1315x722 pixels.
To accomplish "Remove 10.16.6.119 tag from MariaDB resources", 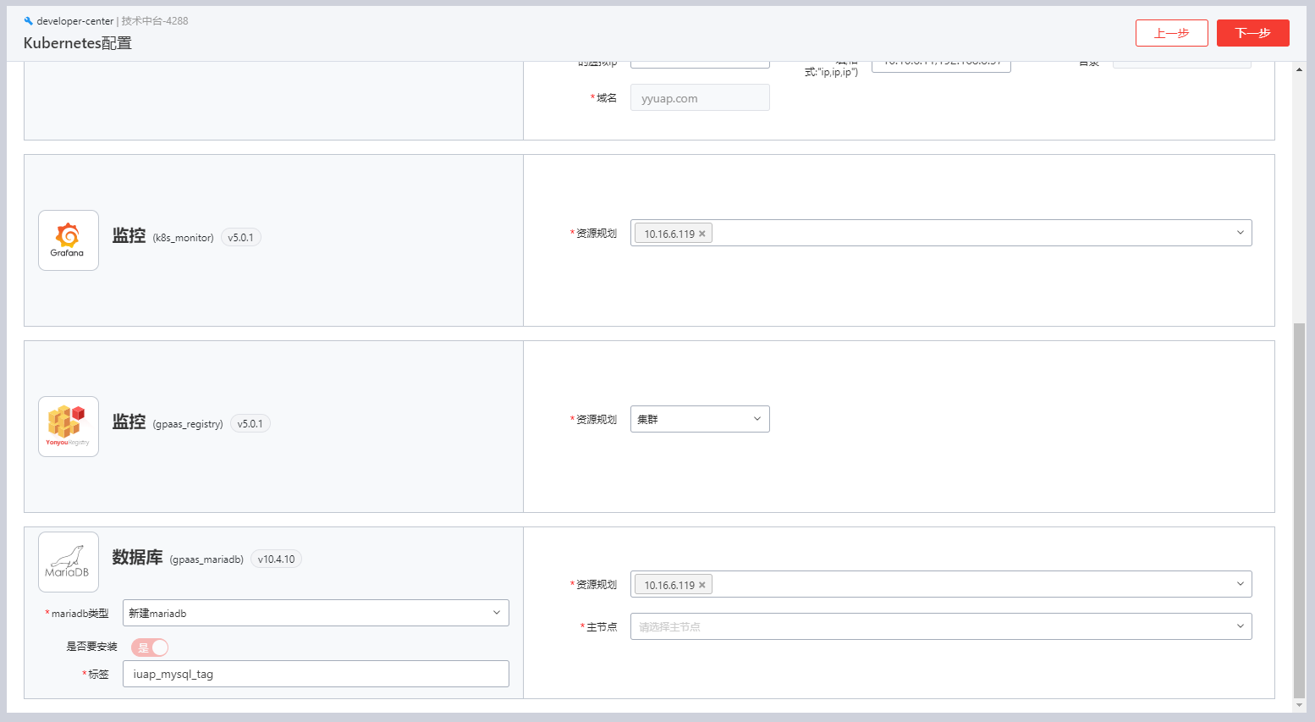I will click(x=702, y=586).
